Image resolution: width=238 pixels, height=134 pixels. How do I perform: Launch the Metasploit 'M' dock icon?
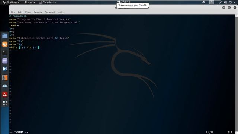pyautogui.click(x=5, y=69)
